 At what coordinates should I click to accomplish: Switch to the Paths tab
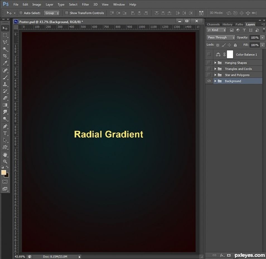coord(239,25)
